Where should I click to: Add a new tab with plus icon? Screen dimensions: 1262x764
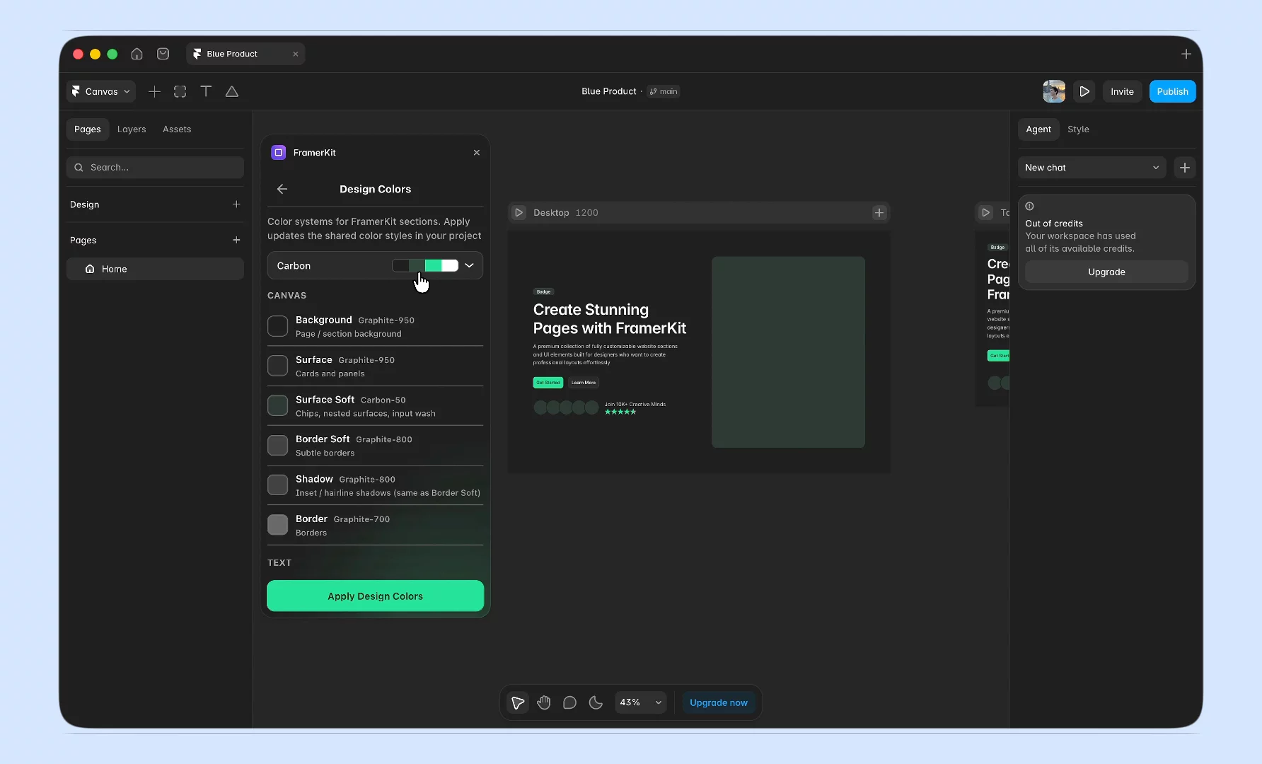tap(1186, 54)
